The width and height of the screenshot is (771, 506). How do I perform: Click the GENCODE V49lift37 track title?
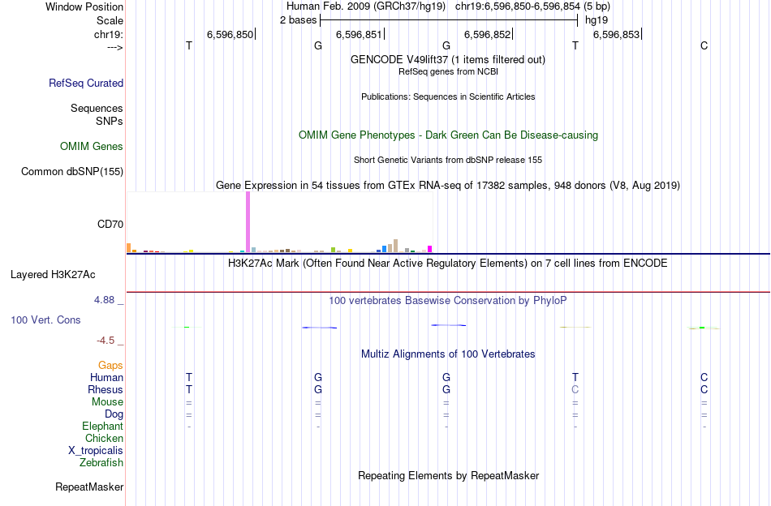448,59
